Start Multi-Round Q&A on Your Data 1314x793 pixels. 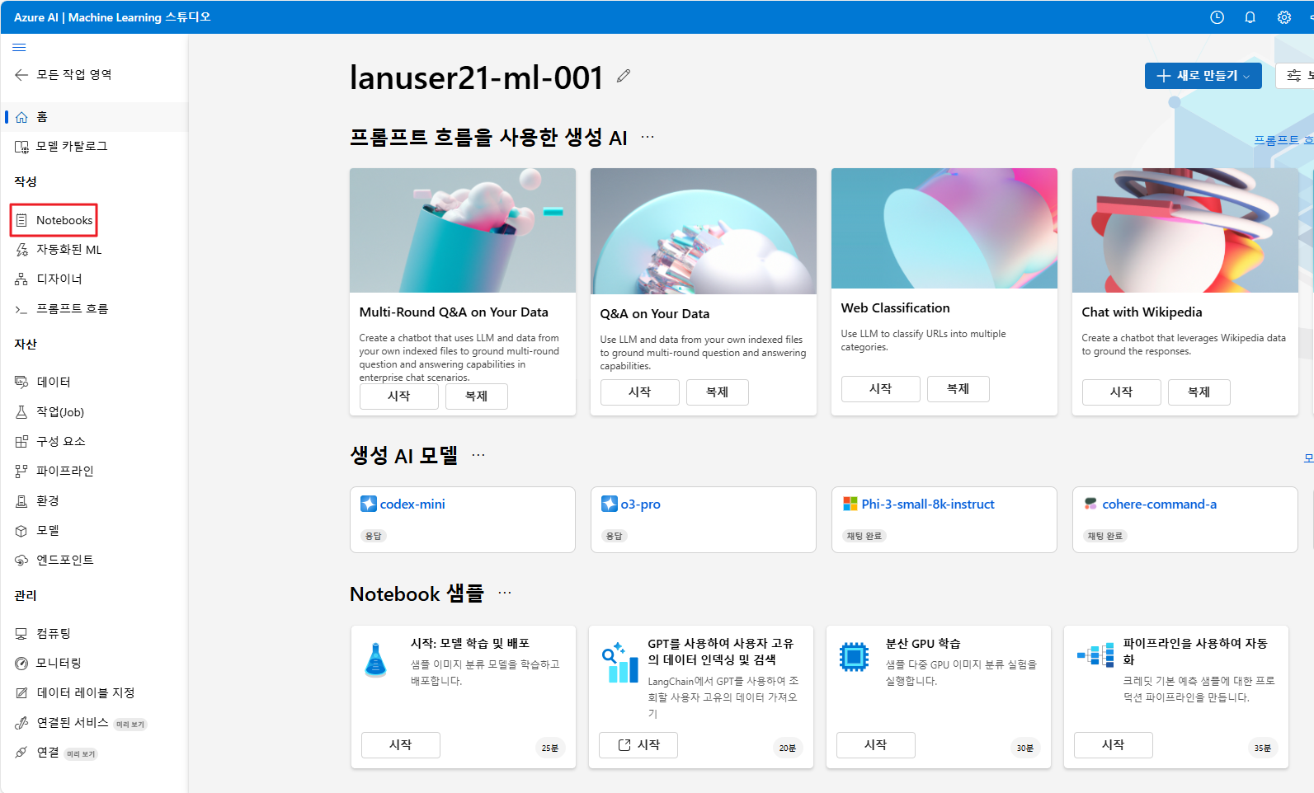(399, 396)
